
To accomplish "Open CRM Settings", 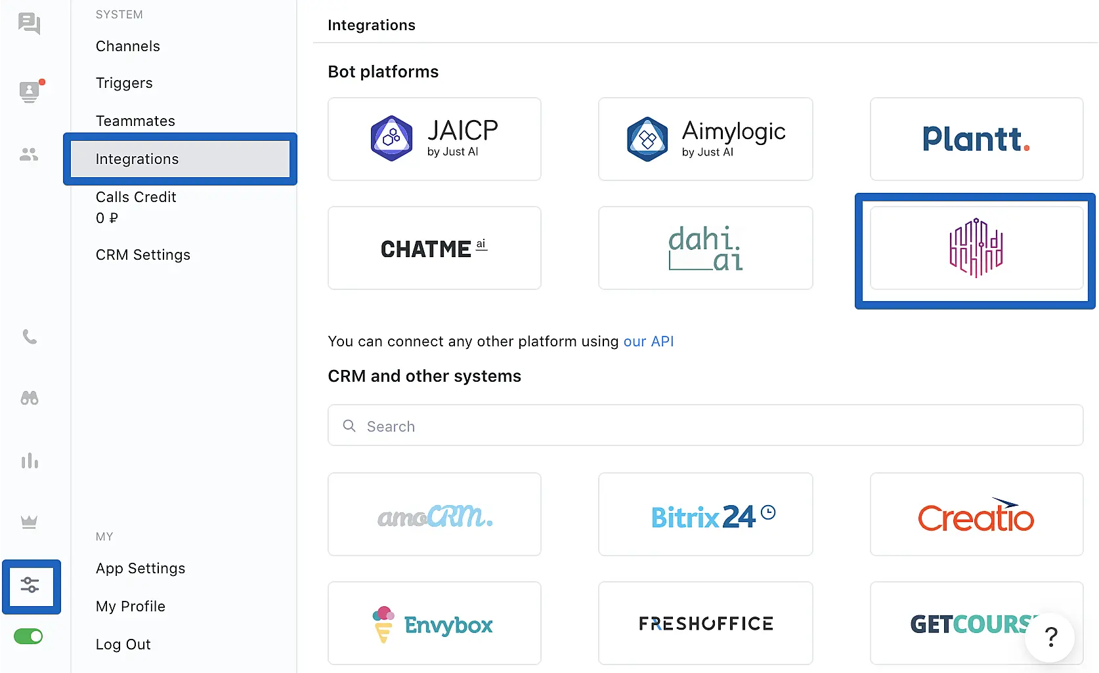I will (x=143, y=255).
